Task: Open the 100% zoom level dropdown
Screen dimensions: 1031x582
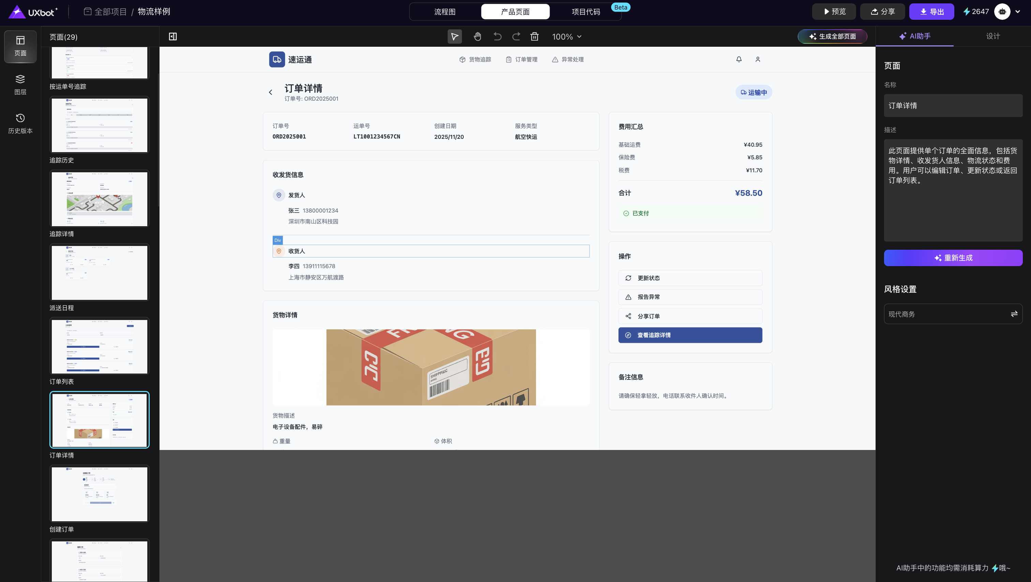Action: [x=566, y=37]
